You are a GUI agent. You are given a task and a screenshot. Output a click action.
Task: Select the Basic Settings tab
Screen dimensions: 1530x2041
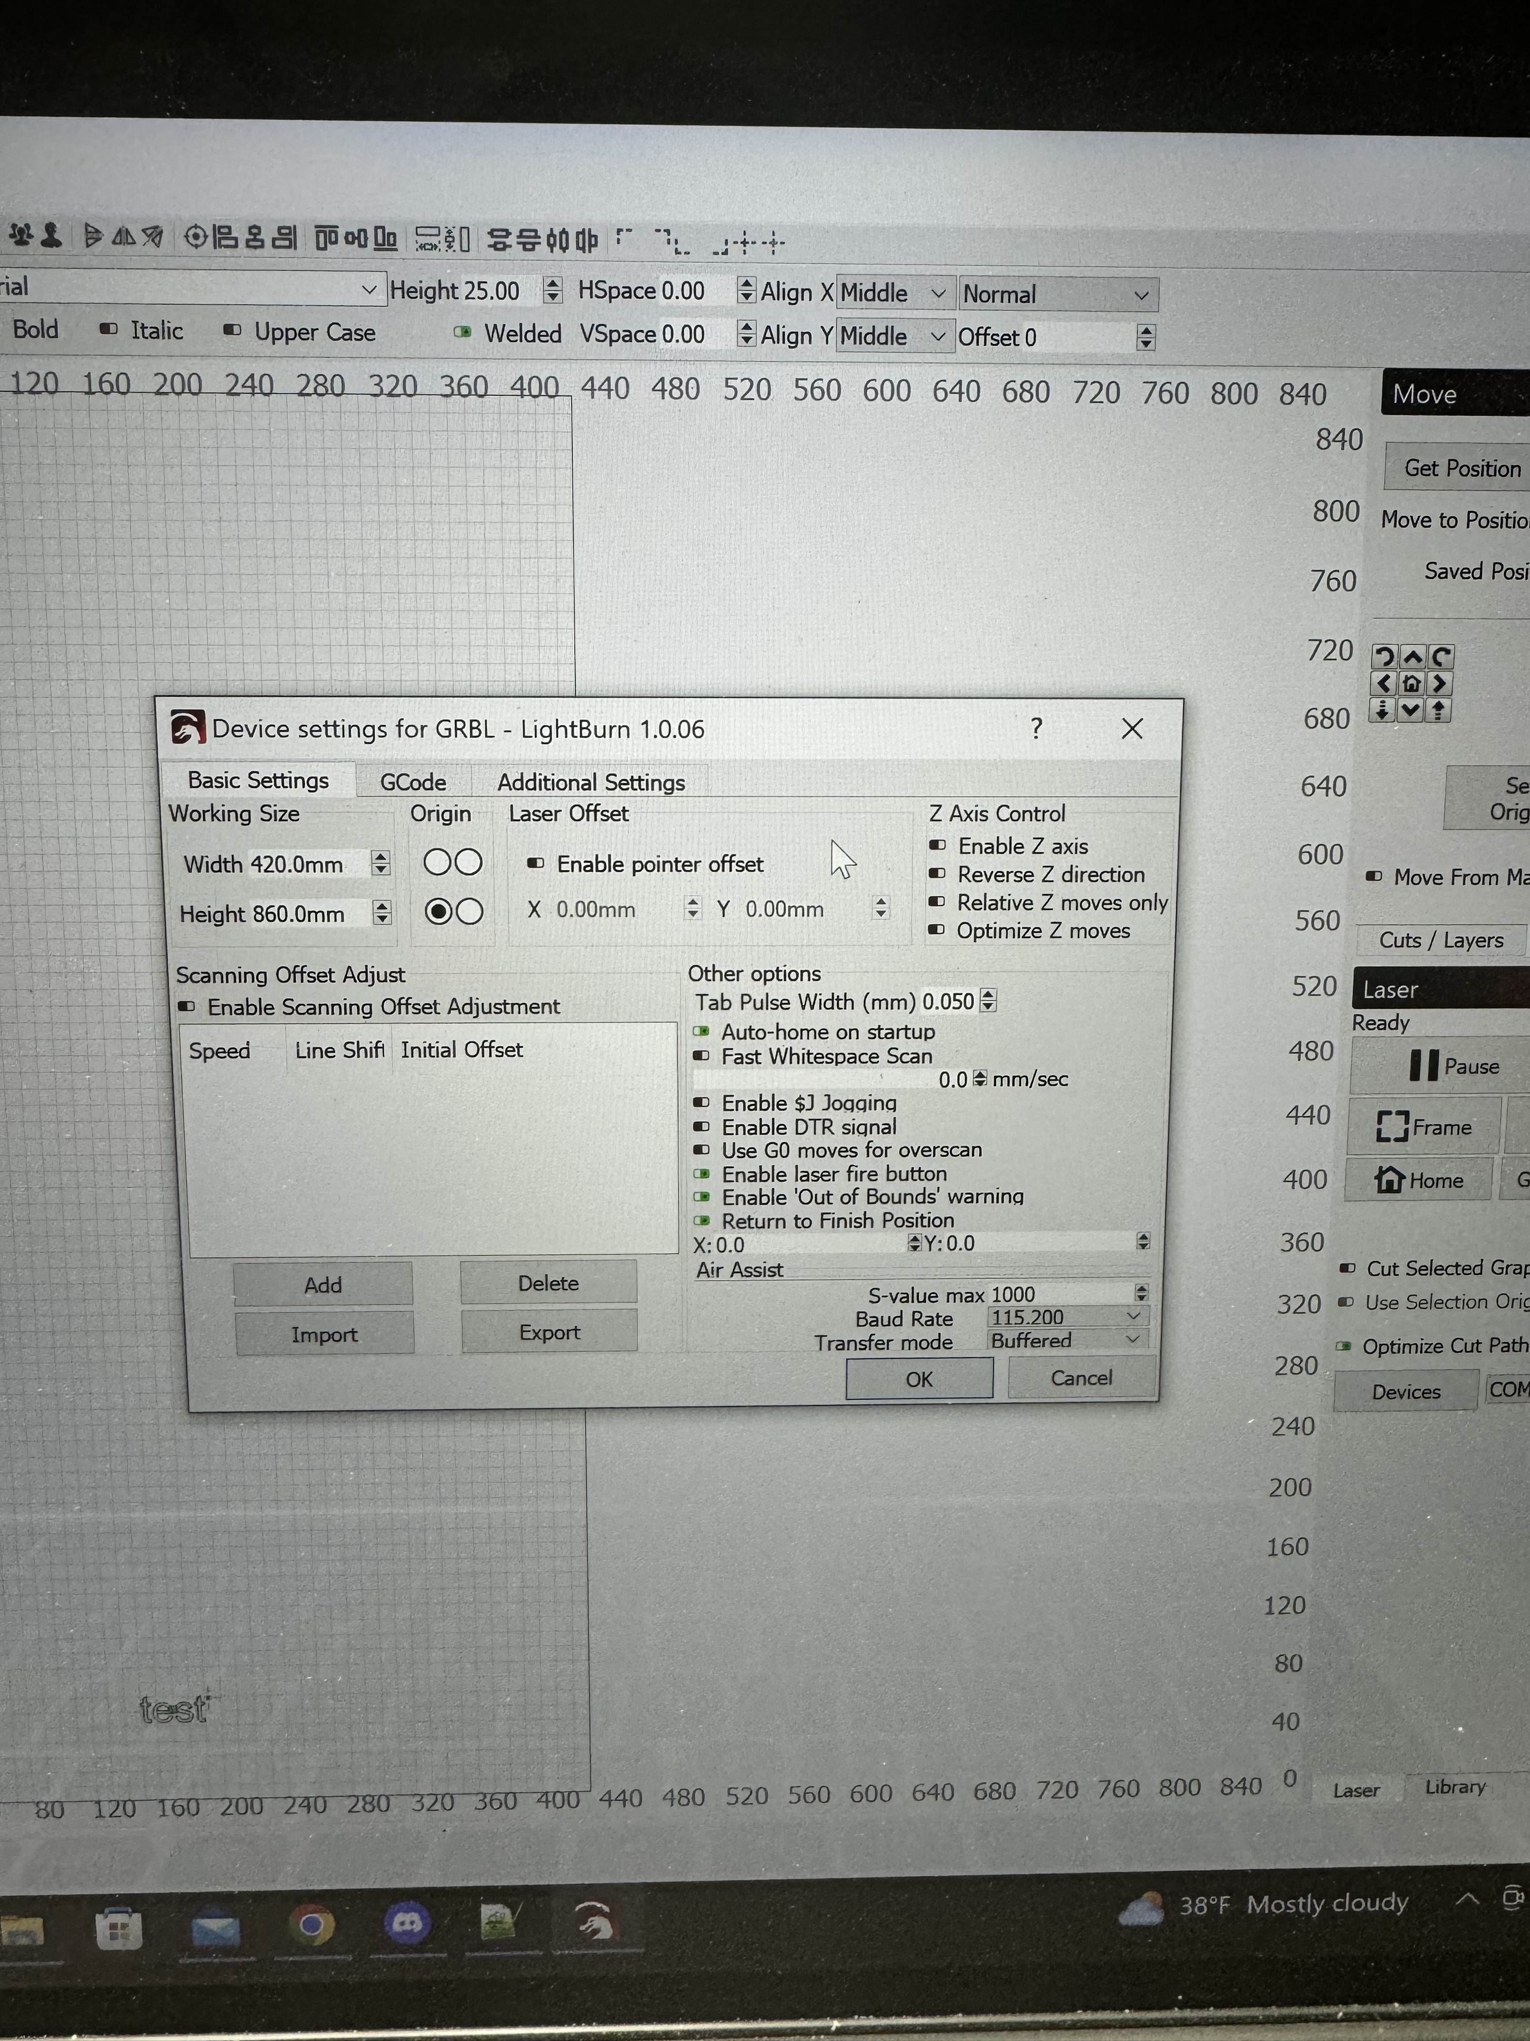pos(258,781)
